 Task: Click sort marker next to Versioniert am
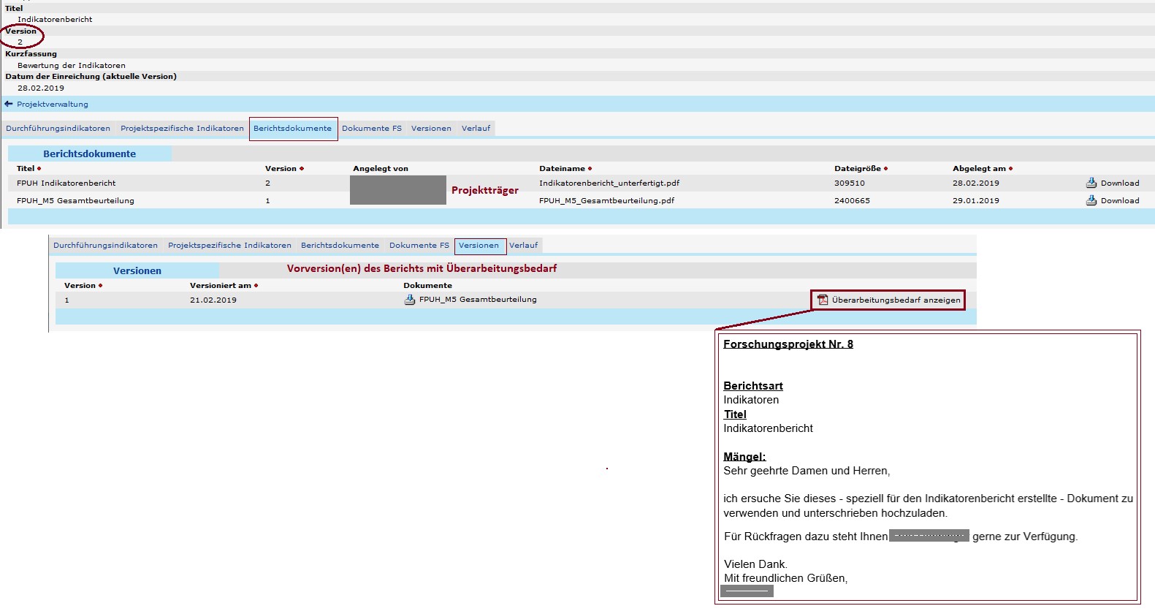[256, 286]
